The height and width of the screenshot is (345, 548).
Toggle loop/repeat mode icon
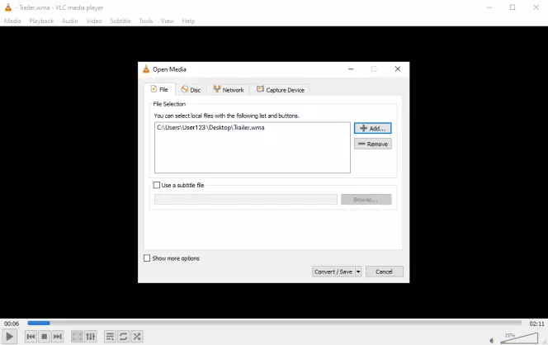click(x=123, y=337)
